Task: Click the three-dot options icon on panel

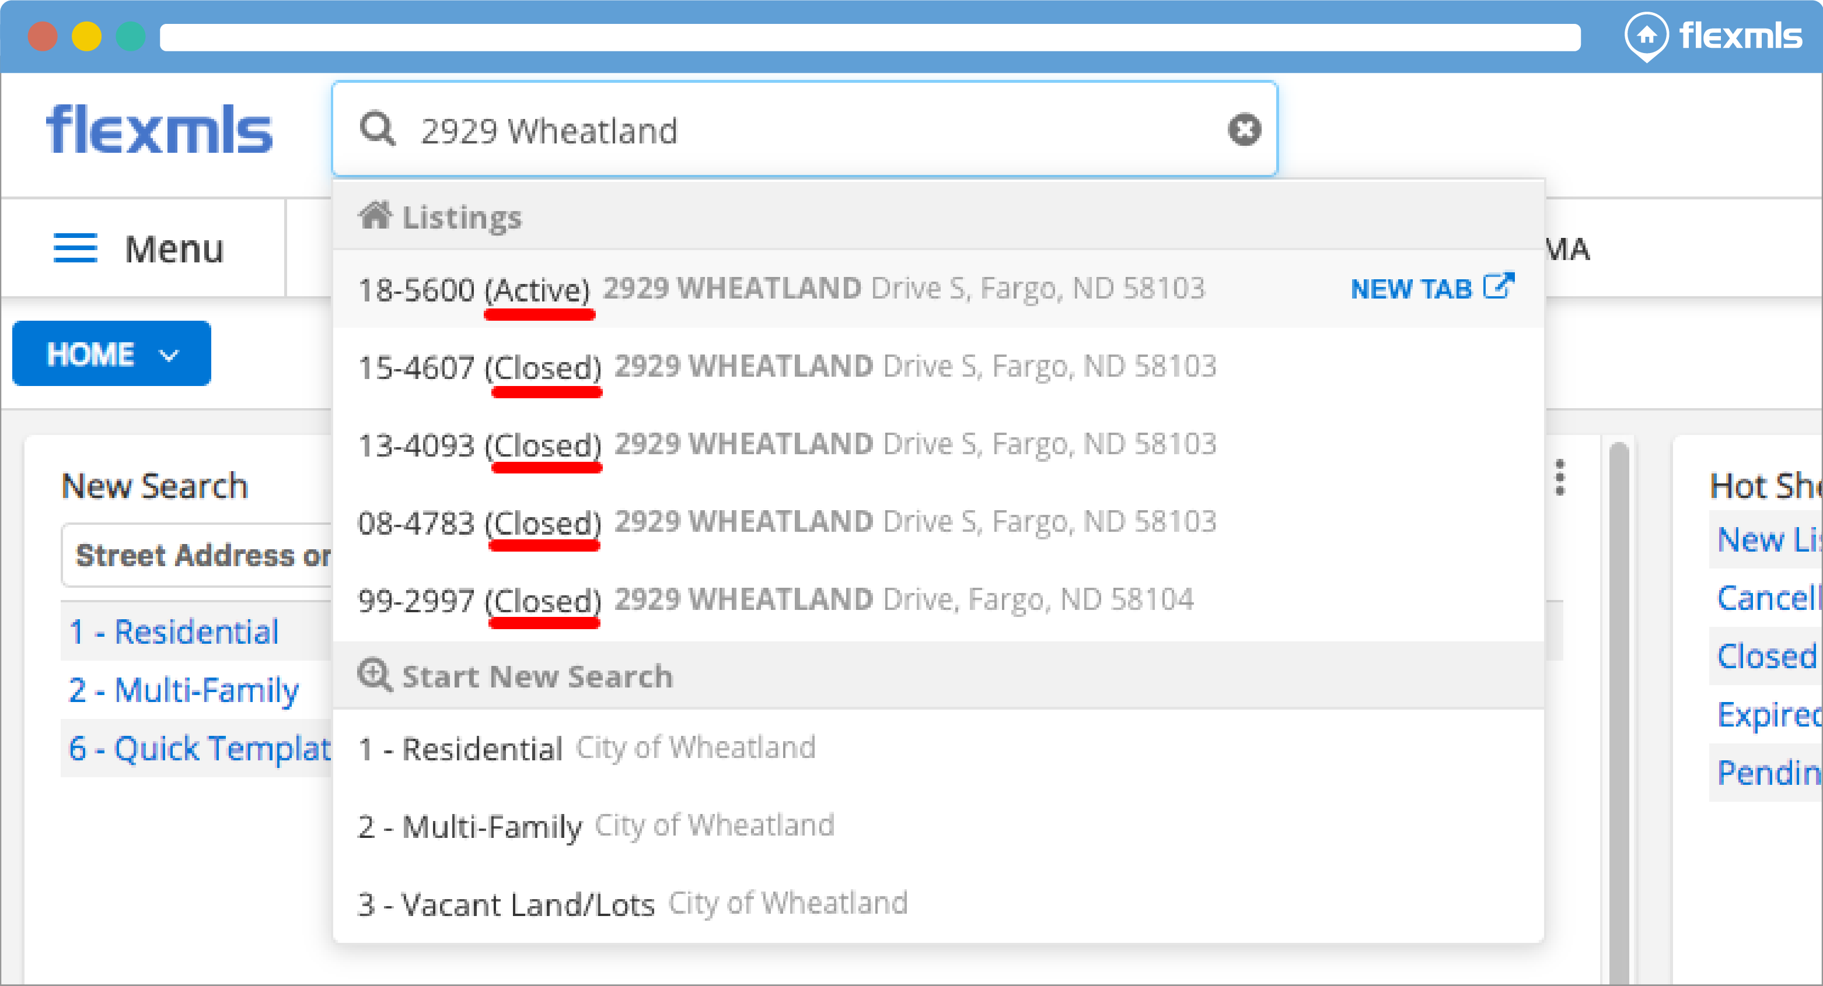Action: click(x=1559, y=478)
